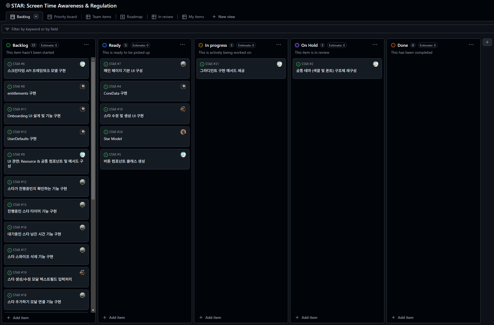Click the Estimate: 0 badge in Ready column
Viewport: 494px width, 325px height.
(x=141, y=45)
